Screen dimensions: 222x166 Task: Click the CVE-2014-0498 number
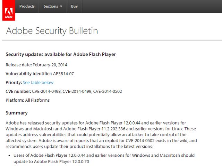point(46,91)
